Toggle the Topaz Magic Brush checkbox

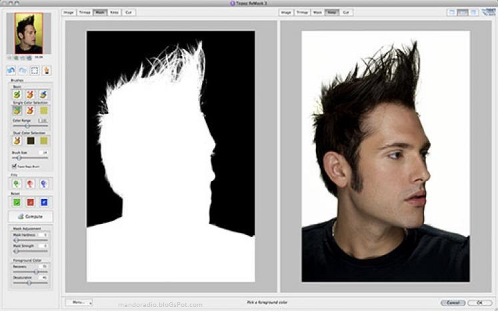point(14,166)
